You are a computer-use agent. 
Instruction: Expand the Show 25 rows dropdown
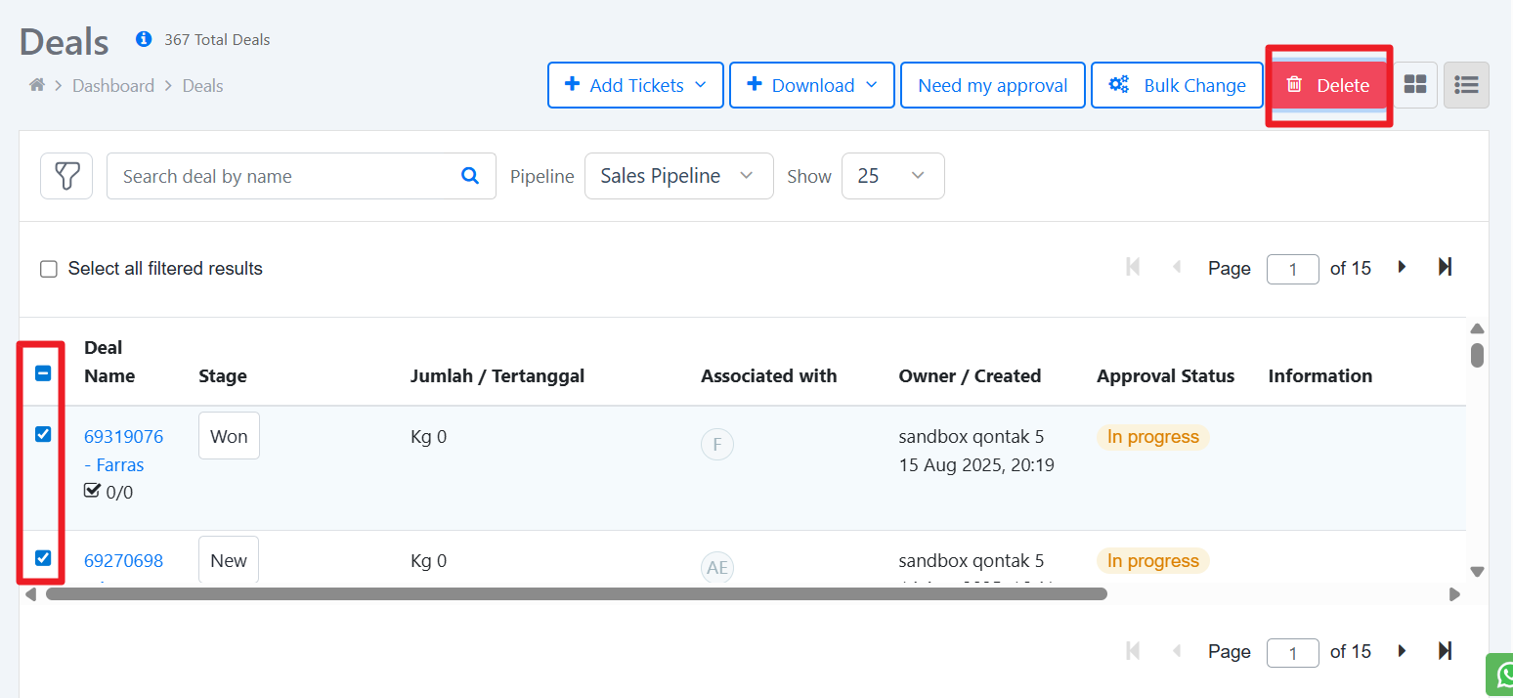[x=892, y=176]
